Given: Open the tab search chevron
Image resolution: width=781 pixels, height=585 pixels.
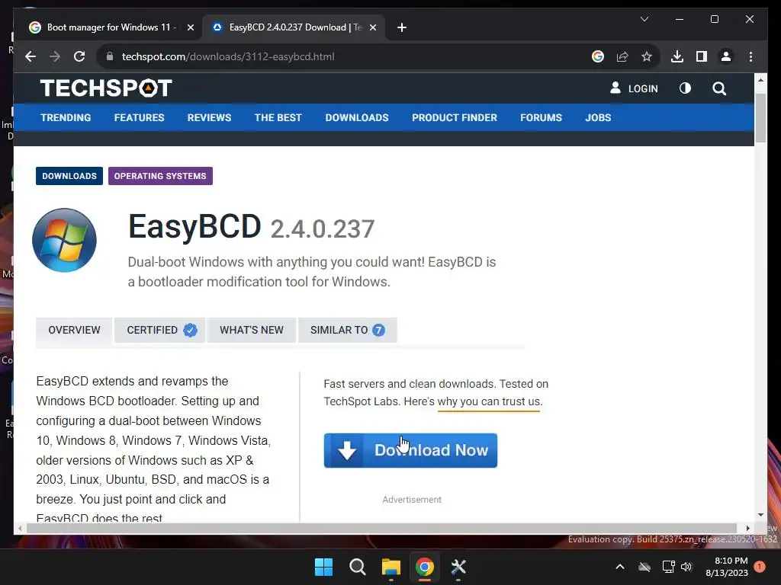Looking at the screenshot, I should (x=644, y=19).
